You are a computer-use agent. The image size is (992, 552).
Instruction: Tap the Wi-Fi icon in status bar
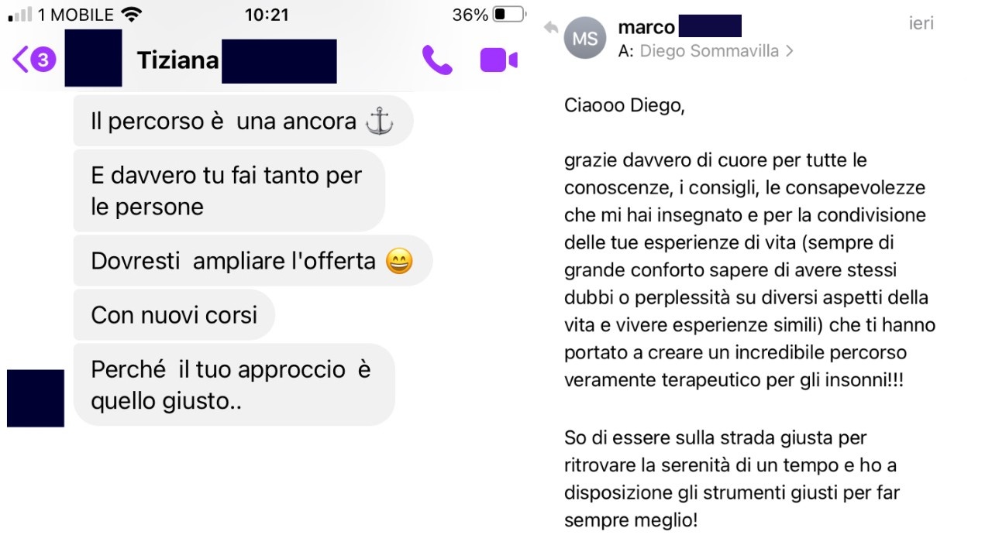click(133, 15)
